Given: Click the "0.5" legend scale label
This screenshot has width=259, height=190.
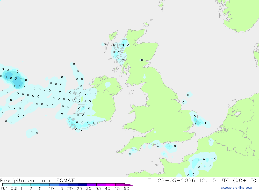Looking at the screenshot, I should click(14, 188).
